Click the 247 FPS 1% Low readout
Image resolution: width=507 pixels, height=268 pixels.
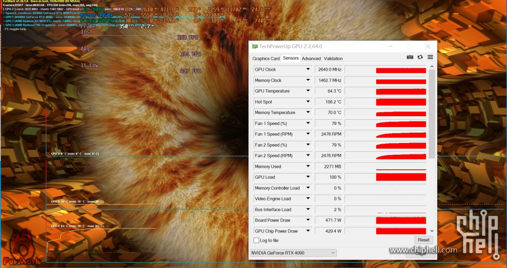click(190, 71)
